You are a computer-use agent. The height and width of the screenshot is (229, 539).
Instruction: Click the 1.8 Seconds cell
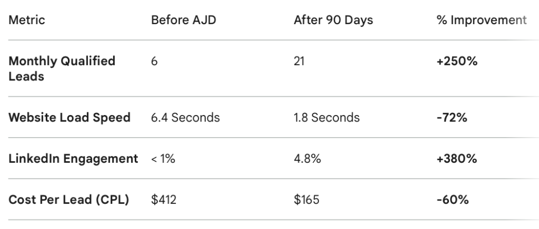[x=327, y=117]
